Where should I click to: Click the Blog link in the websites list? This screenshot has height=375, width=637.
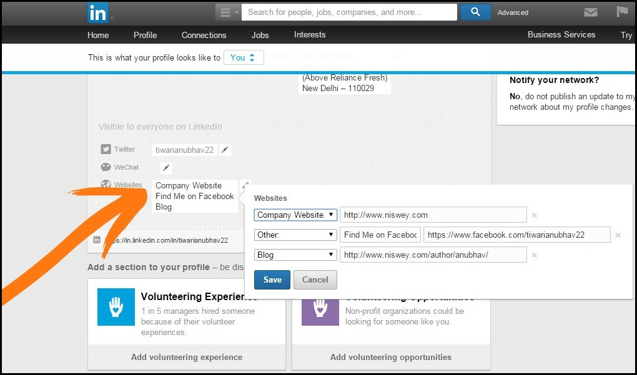tap(164, 207)
